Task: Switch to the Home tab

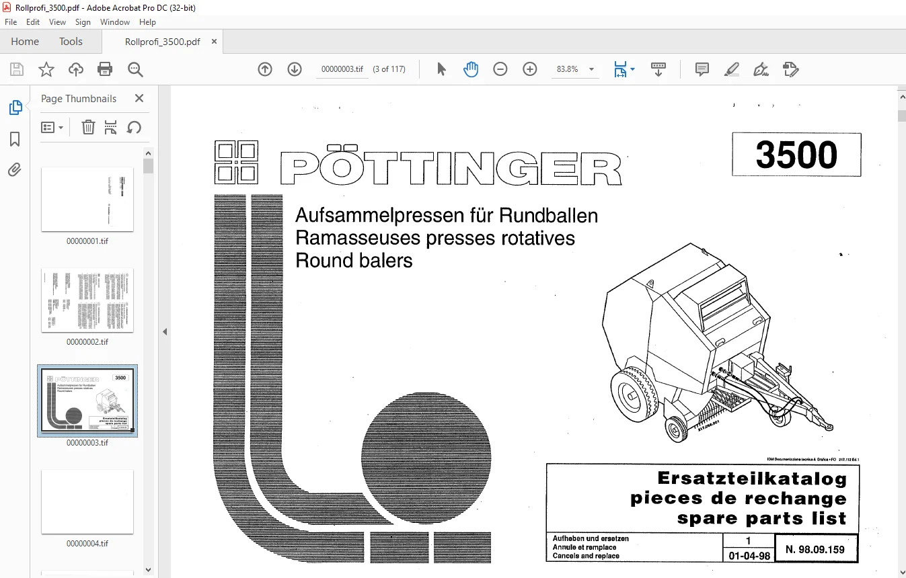Action: 25,41
